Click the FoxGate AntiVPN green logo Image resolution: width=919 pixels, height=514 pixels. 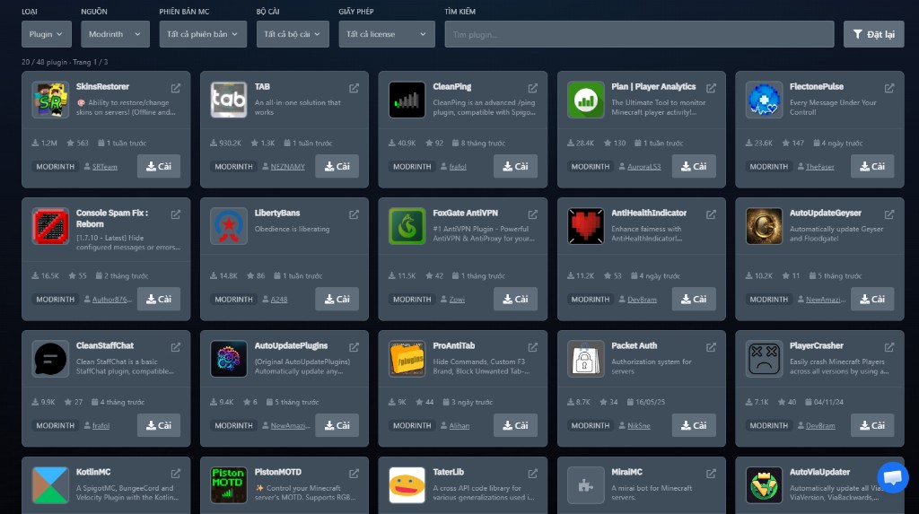pos(407,226)
